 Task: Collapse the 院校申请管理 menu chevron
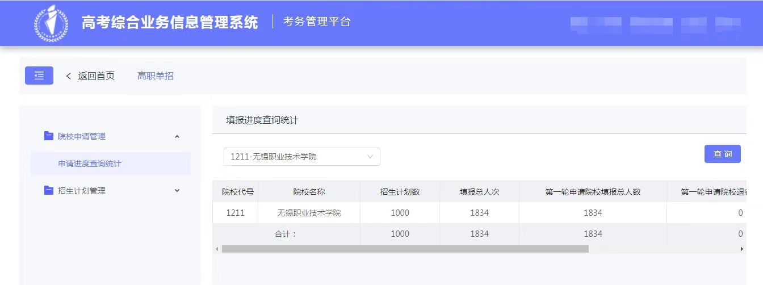pos(177,136)
